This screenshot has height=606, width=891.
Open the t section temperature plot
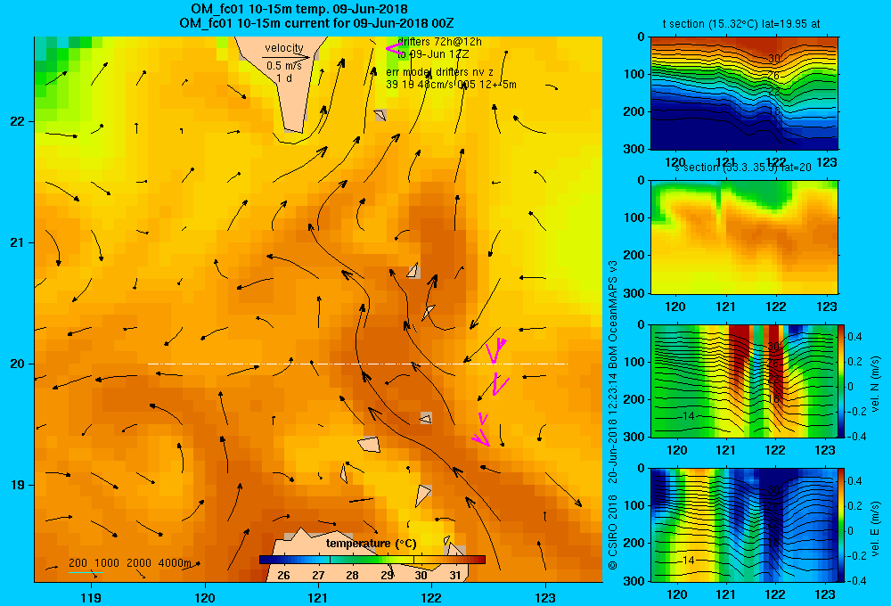point(744,94)
